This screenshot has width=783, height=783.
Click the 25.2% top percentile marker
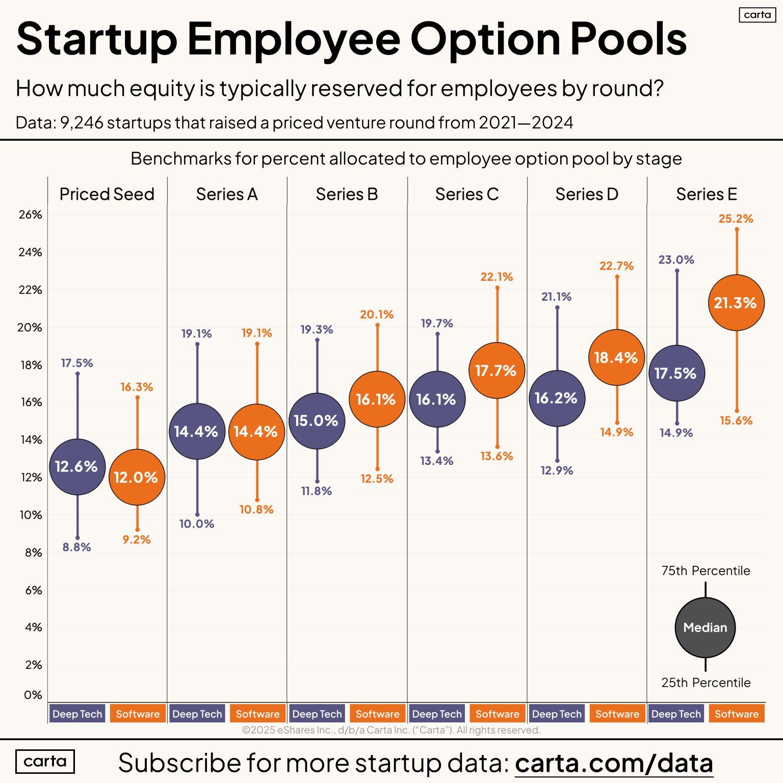point(736,219)
